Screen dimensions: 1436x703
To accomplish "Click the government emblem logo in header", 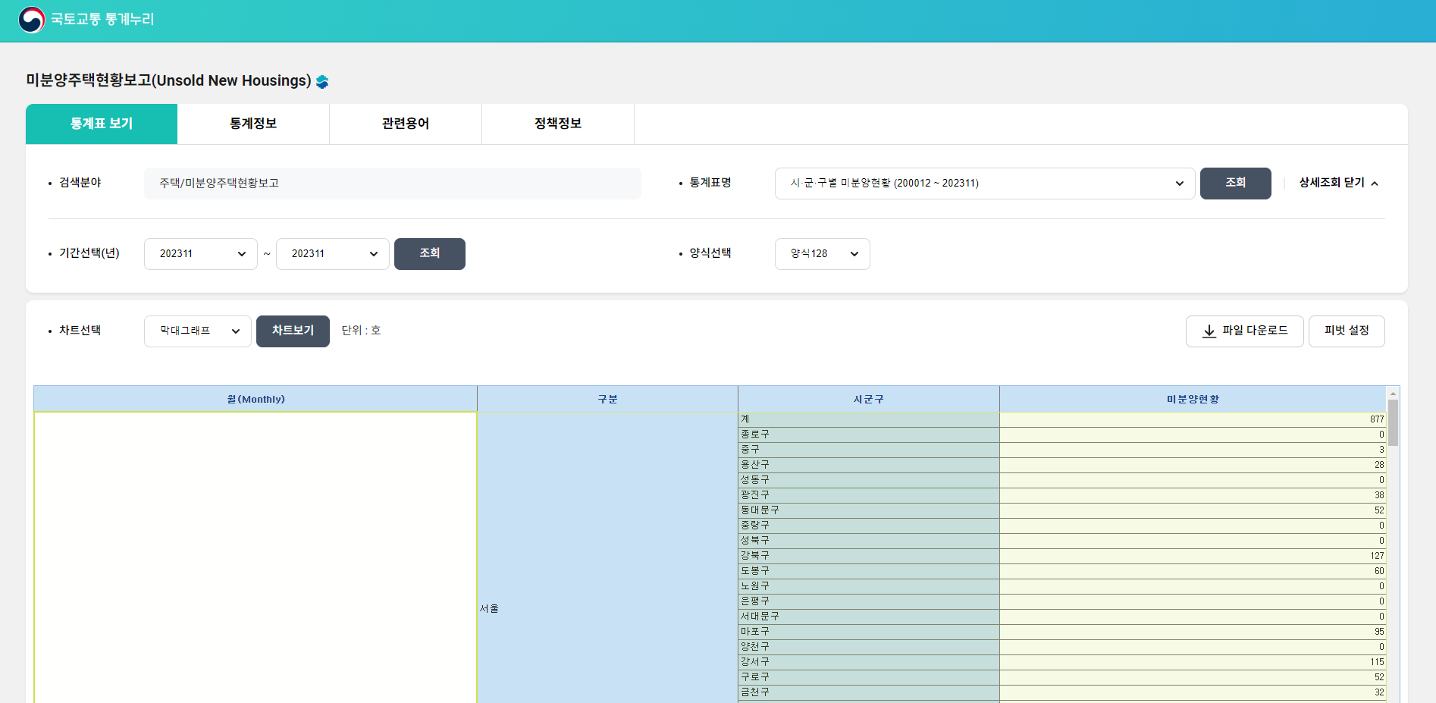I will [30, 19].
